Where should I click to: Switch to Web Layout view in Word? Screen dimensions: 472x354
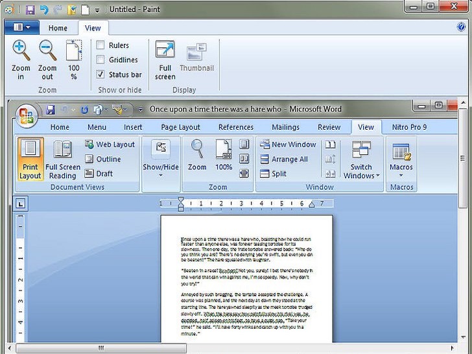(x=110, y=145)
